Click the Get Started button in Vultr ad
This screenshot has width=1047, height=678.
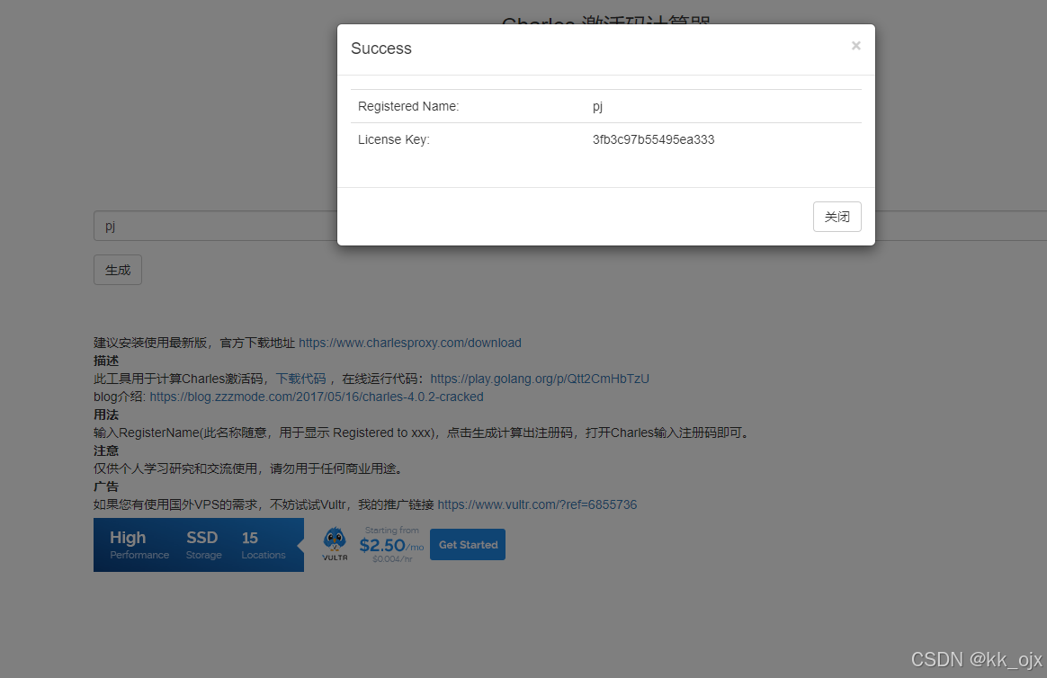[468, 545]
